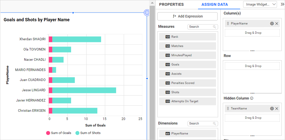The image size is (285, 140).
Task: Open settings gear for PlayerName column
Action: pyautogui.click(x=272, y=23)
